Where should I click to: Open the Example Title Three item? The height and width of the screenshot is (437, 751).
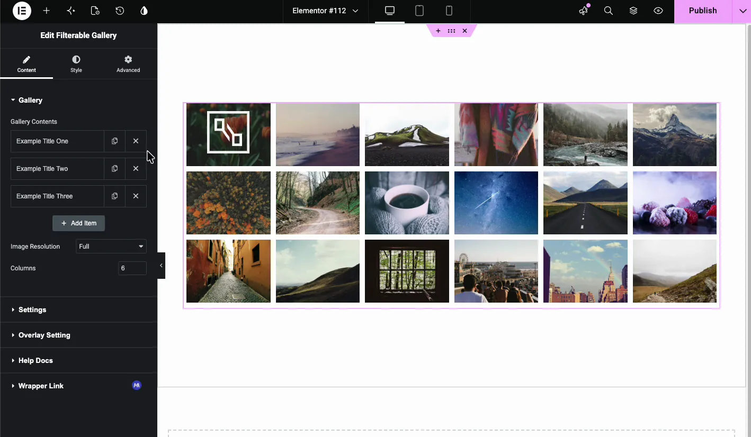pyautogui.click(x=57, y=196)
